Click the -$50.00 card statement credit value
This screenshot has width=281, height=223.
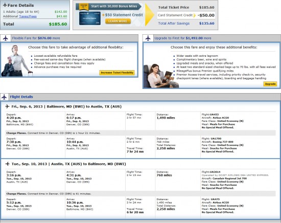(x=206, y=15)
